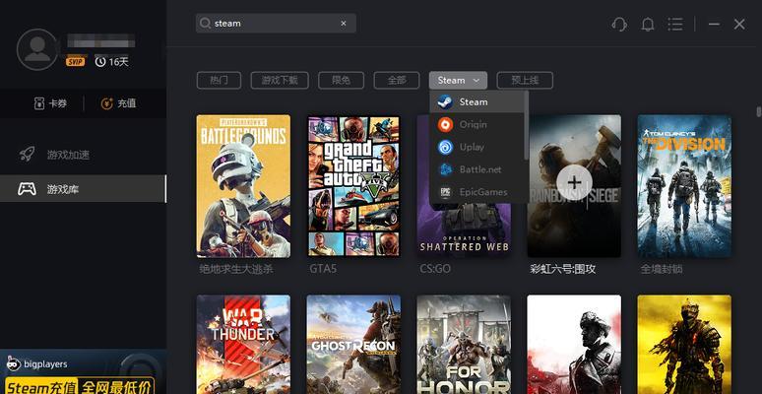Select the Battle.net logo icon
Image resolution: width=762 pixels, height=394 pixels.
(445, 169)
